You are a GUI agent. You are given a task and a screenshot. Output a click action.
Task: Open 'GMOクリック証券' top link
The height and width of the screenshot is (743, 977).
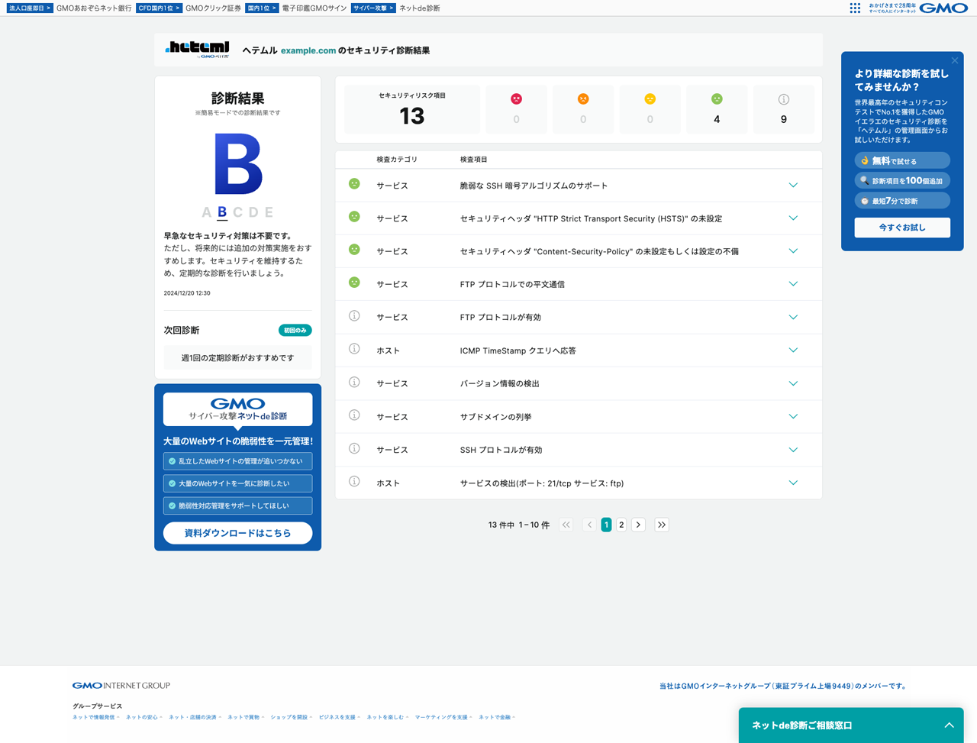(213, 8)
